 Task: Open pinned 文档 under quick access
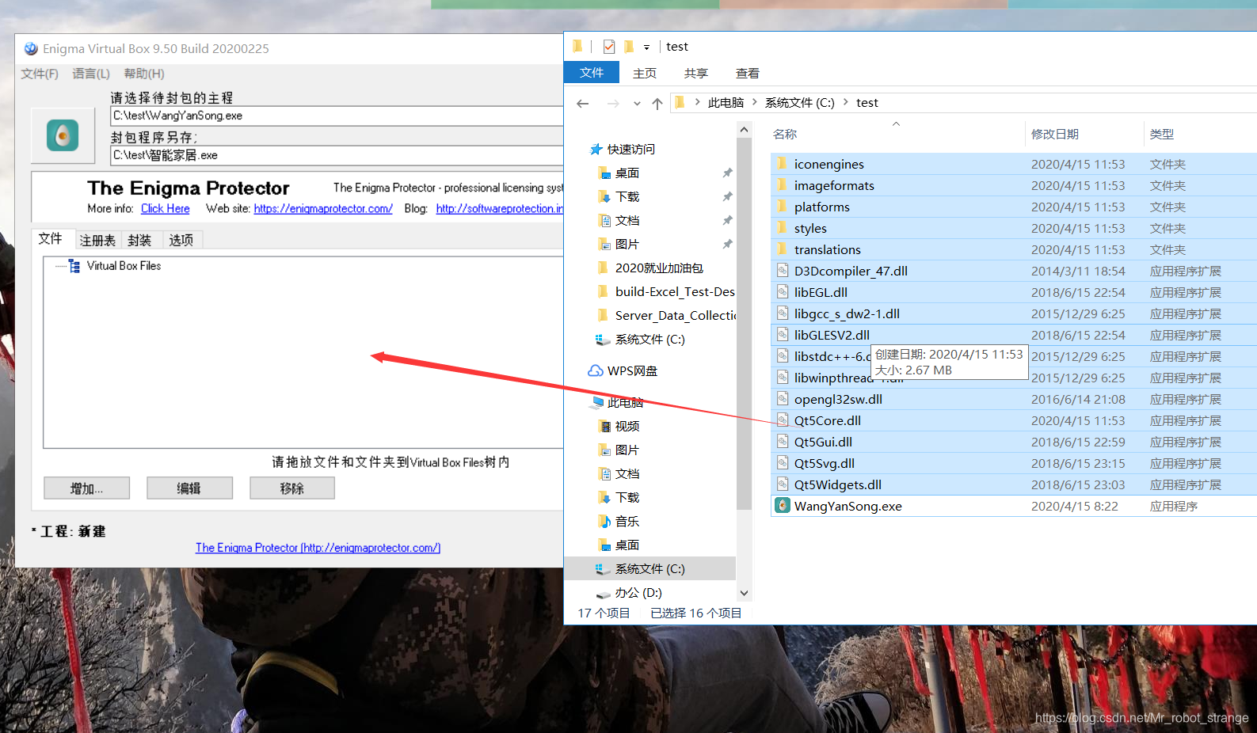tap(627, 221)
